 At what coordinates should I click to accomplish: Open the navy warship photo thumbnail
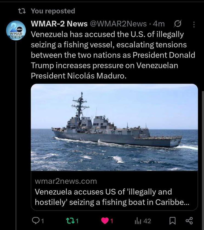coord(114,127)
